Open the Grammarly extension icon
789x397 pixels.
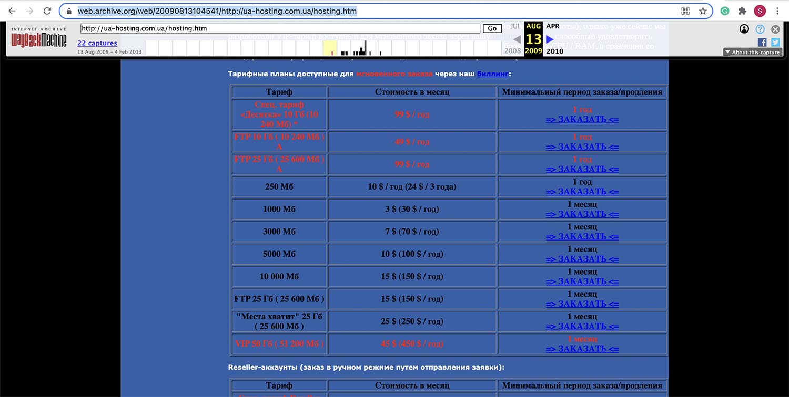click(725, 11)
